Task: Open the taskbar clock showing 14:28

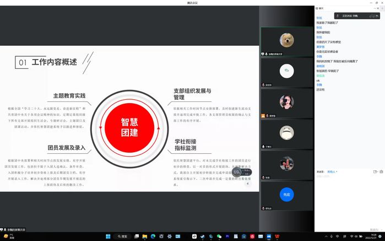Action: pyautogui.click(x=373, y=237)
